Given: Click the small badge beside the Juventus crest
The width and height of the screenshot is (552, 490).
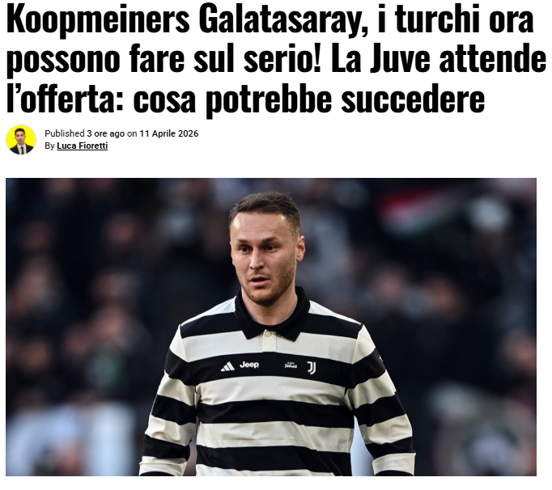Looking at the screenshot, I should 291,365.
